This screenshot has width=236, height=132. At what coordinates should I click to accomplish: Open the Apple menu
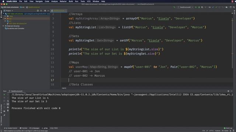tap(3, 1)
